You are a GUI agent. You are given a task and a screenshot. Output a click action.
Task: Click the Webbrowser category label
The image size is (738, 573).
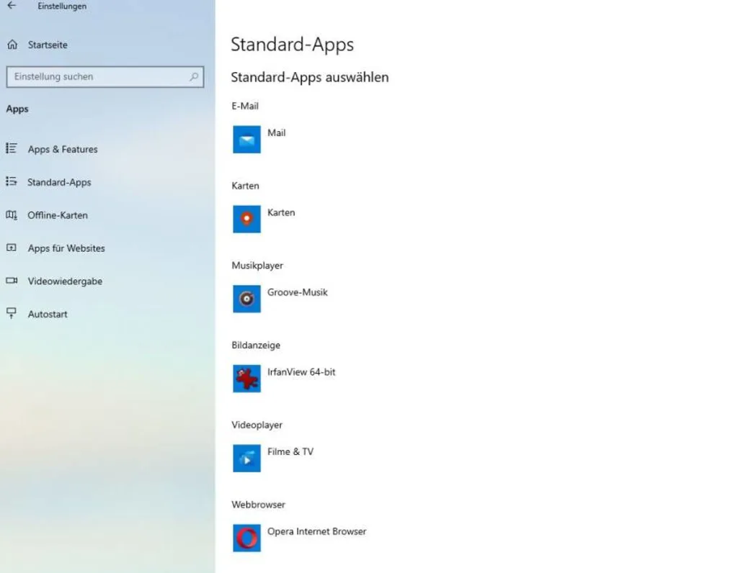(258, 505)
